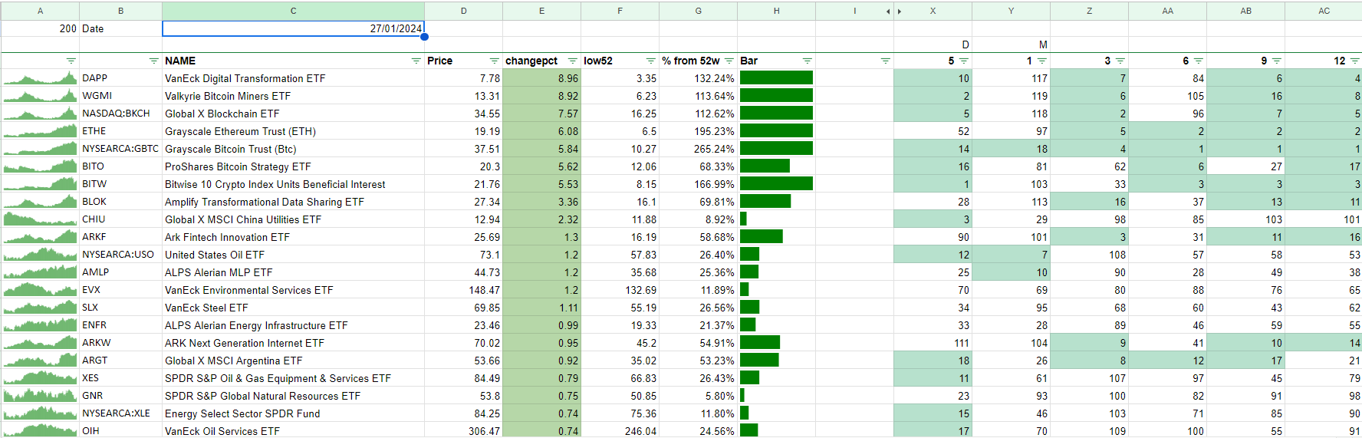Select the Global X MSCI Argentina ETF cell
The width and height of the screenshot is (1362, 438).
pos(293,361)
